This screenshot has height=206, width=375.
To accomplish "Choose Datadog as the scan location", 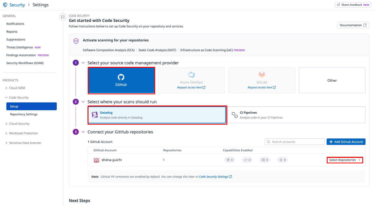I will 157,115.
